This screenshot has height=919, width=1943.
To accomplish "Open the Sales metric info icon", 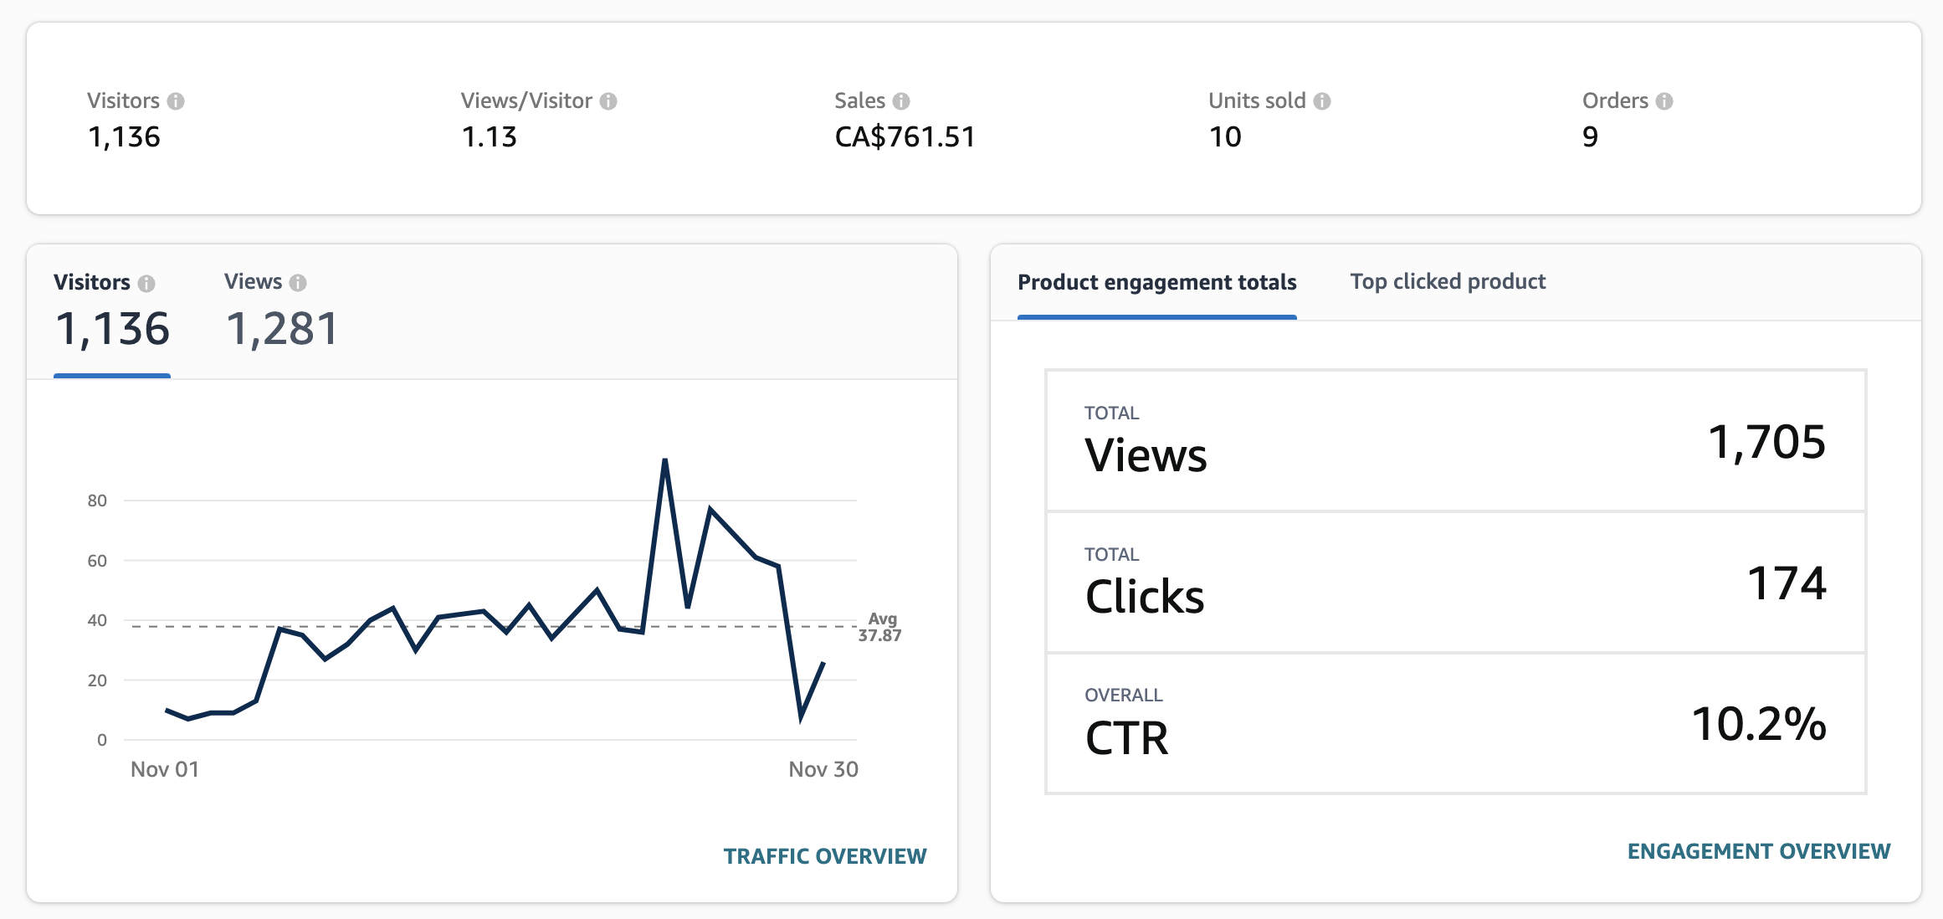I will coord(901,100).
